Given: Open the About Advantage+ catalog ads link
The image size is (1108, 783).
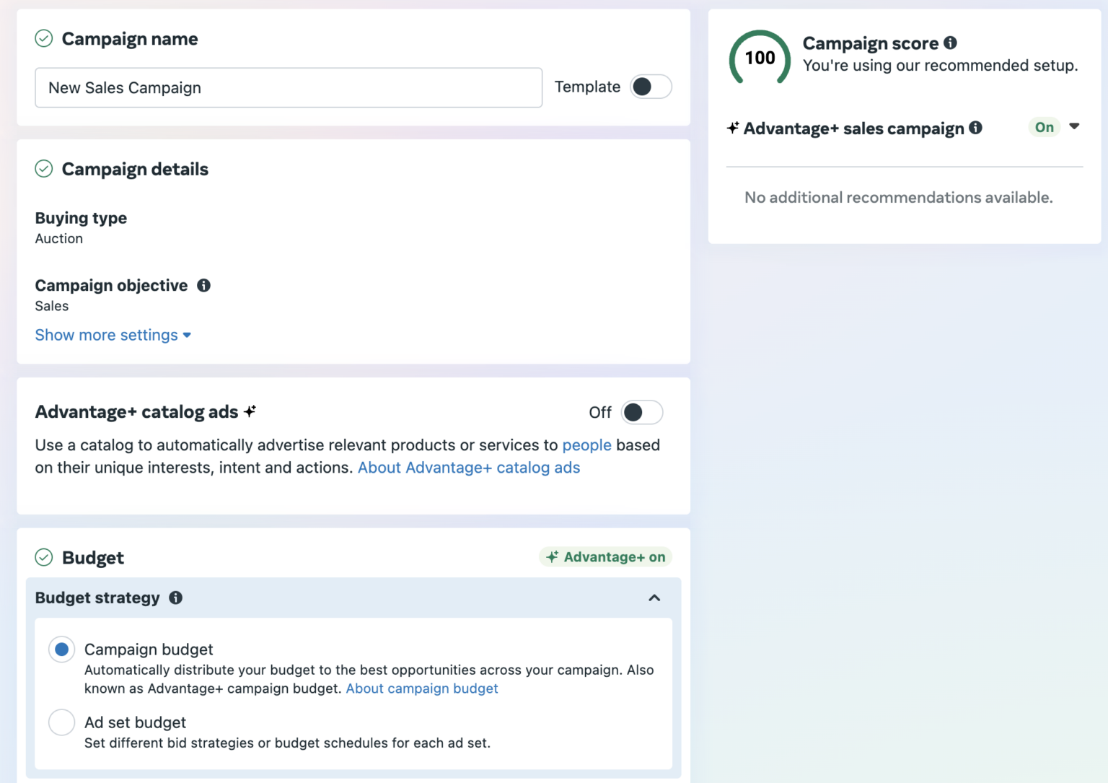Looking at the screenshot, I should [x=468, y=468].
